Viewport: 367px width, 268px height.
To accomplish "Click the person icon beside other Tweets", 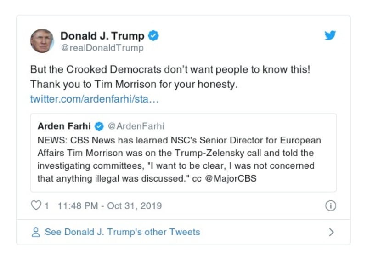I will [36, 232].
